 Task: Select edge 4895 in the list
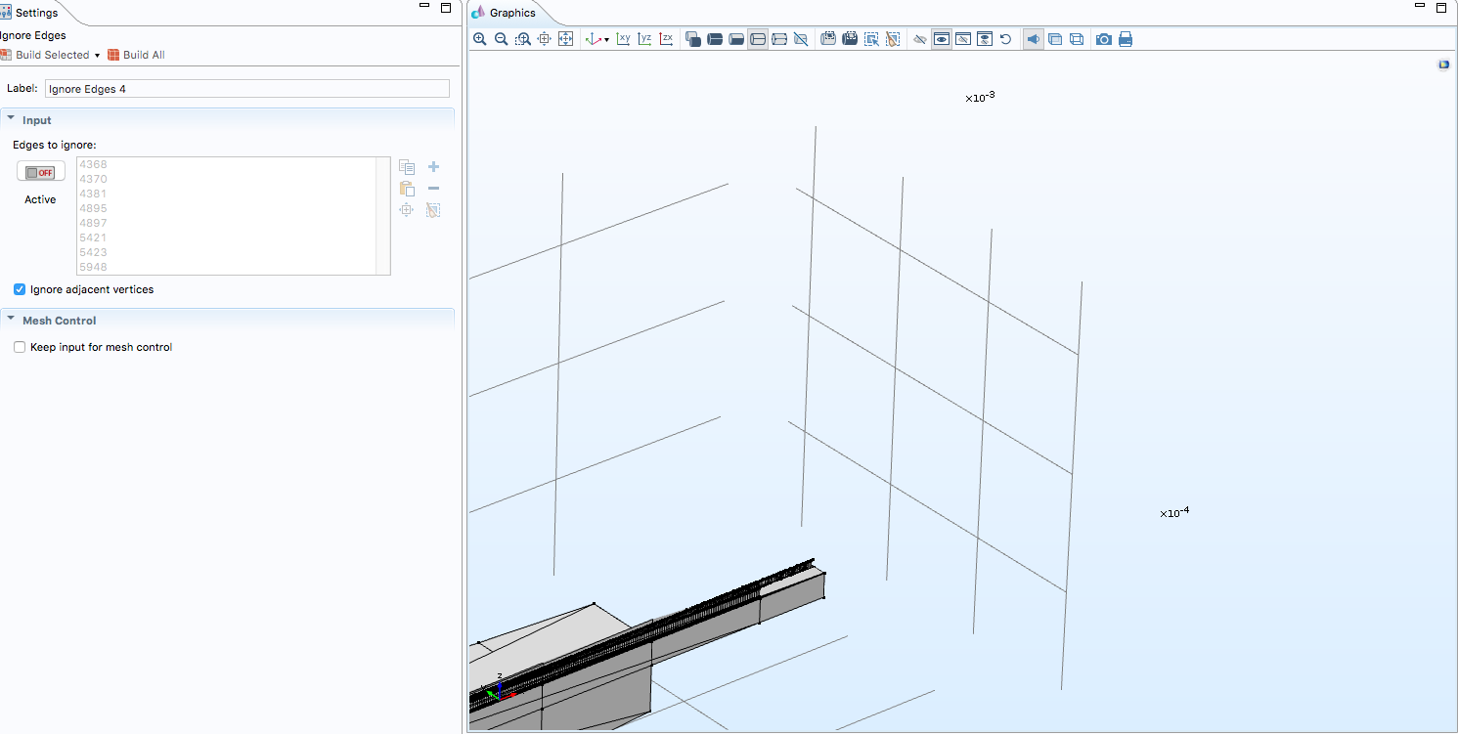94,208
